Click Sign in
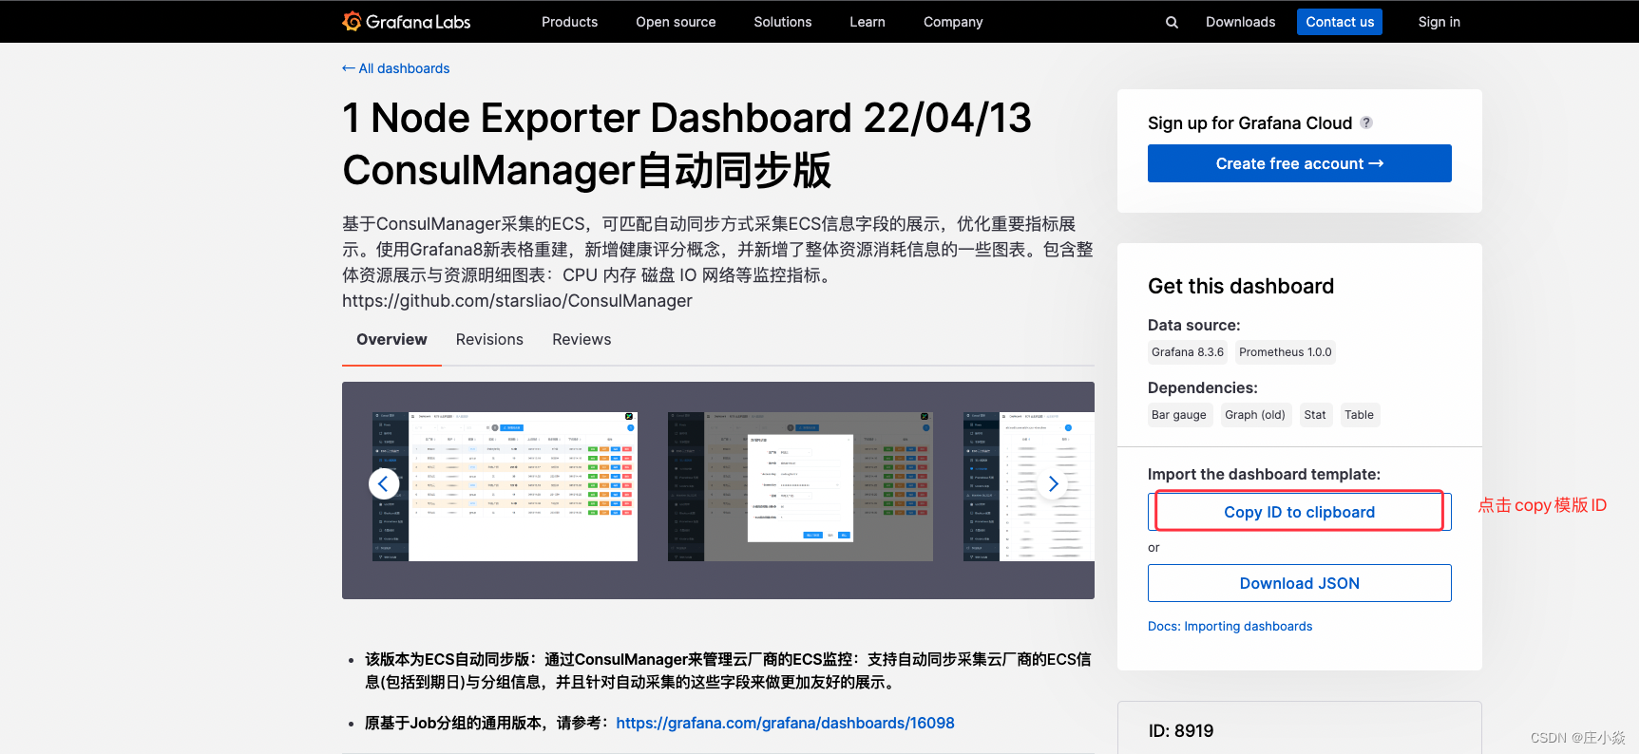 click(1439, 22)
